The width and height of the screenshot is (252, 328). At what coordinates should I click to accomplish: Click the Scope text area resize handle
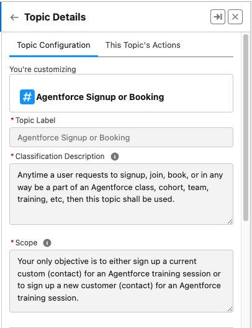point(230,309)
